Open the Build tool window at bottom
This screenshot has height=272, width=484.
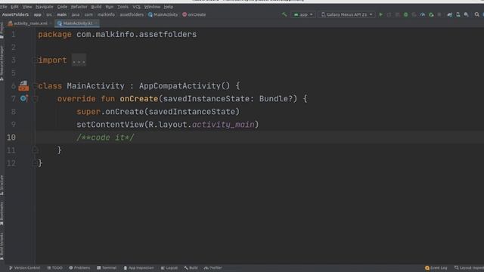click(x=191, y=267)
